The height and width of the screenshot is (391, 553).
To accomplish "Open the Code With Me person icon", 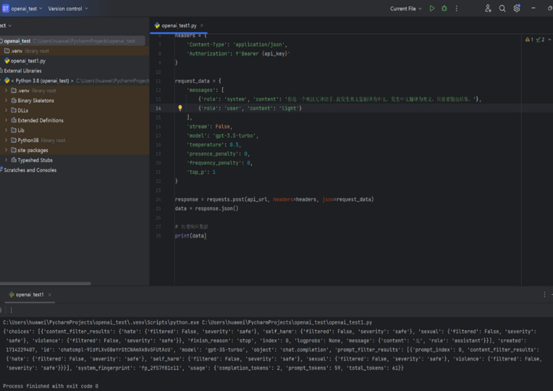I will click(x=488, y=9).
